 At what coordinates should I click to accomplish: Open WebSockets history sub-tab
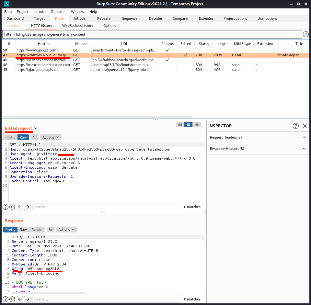pos(77,26)
